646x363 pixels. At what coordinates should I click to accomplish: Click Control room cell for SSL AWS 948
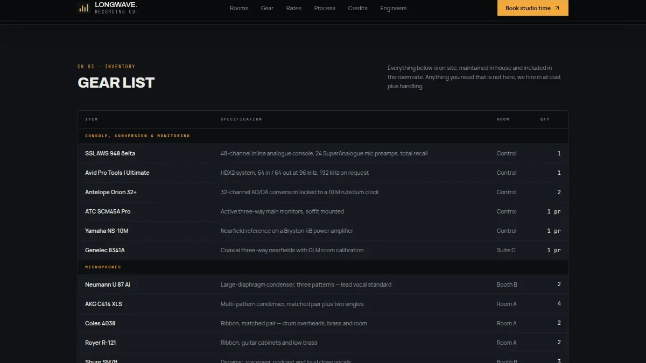tap(507, 153)
